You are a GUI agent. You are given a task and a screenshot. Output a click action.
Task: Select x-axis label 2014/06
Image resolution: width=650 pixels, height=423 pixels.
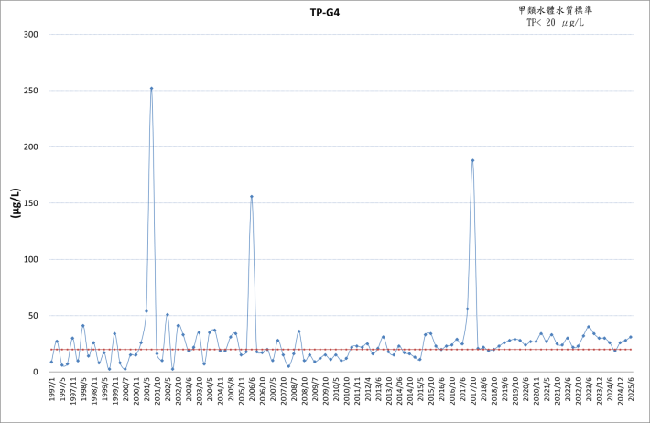point(400,391)
